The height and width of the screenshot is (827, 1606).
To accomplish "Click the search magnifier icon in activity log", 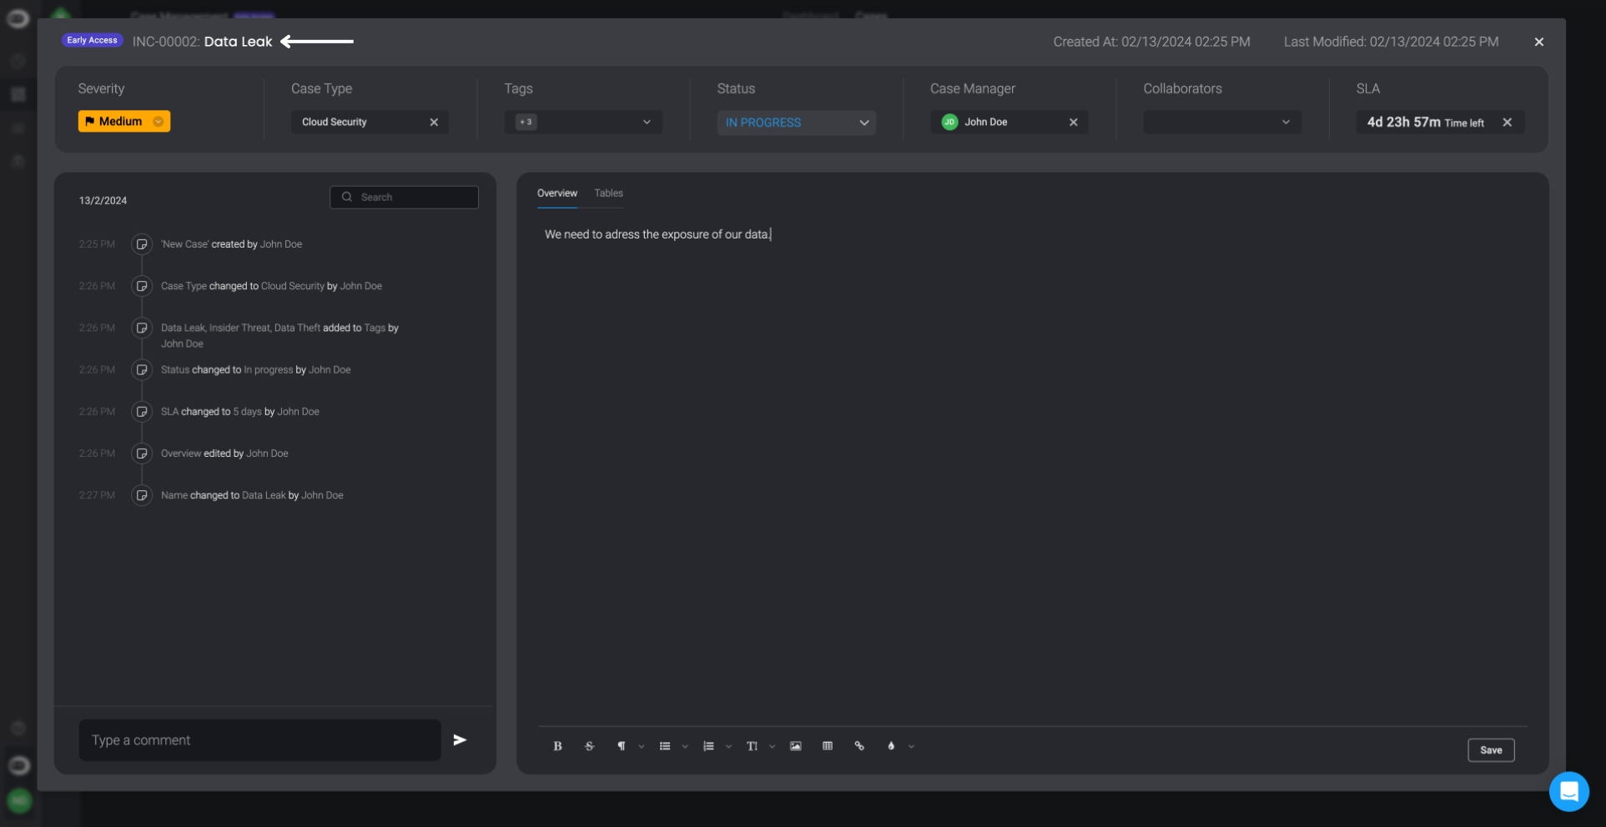I will tap(347, 197).
